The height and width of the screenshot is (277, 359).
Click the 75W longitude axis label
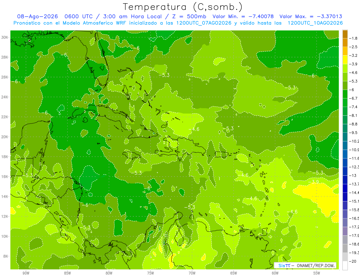(150, 273)
